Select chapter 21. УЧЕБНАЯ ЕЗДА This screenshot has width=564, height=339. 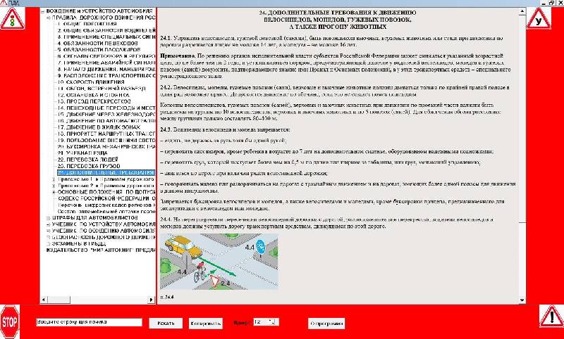click(x=82, y=153)
